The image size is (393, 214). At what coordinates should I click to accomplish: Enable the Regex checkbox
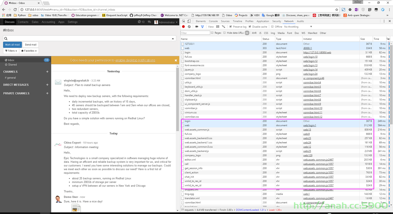(x=212, y=33)
